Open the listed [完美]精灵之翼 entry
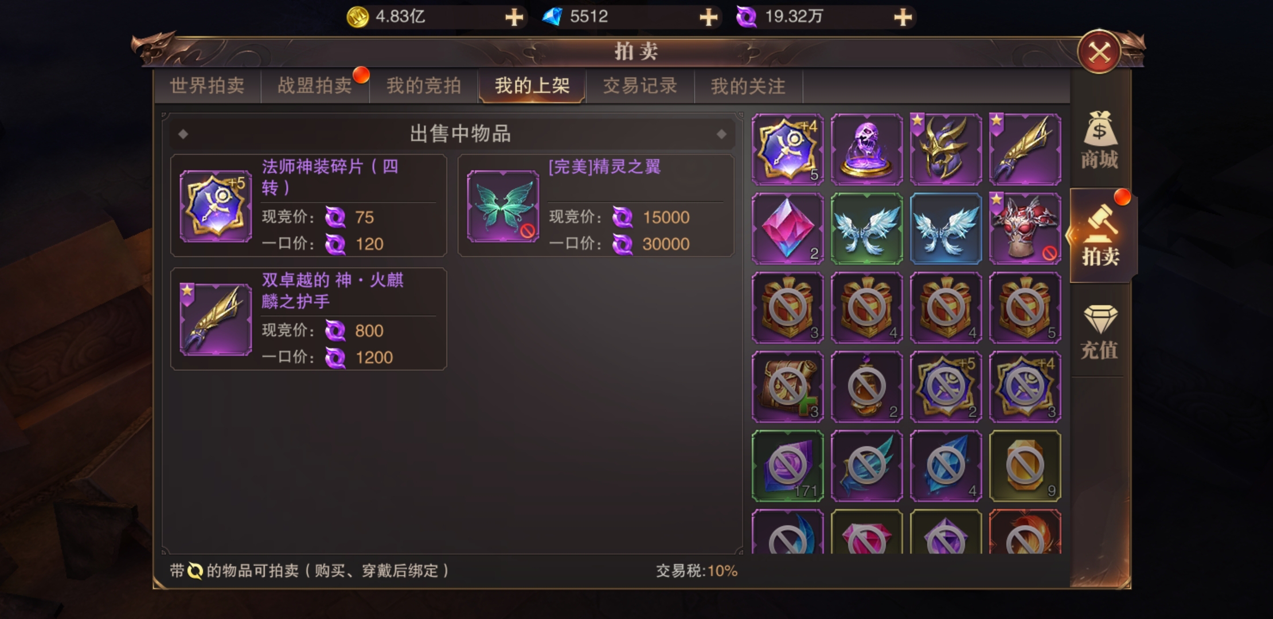This screenshot has width=1273, height=619. point(596,205)
